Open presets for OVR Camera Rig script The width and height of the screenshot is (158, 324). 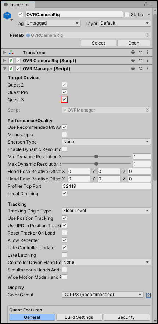pyautogui.click(x=140, y=61)
